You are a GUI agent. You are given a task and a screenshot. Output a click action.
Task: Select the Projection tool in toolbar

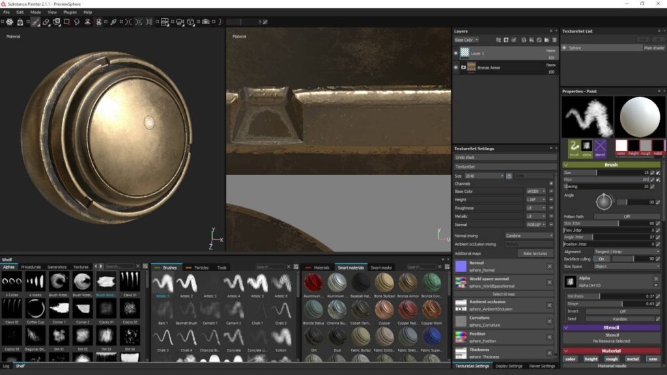(x=57, y=21)
